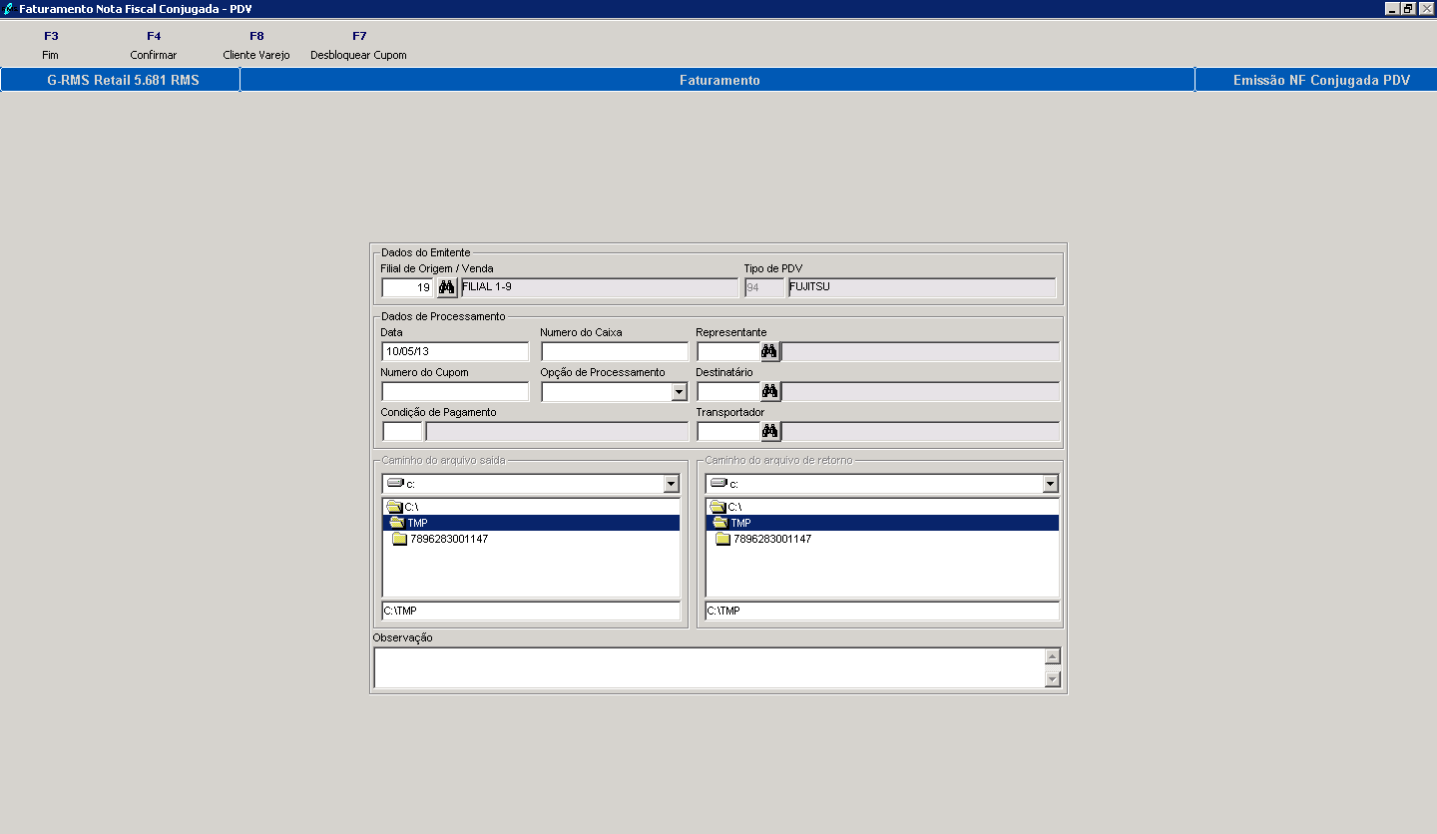Click the Numero do Cupom field
This screenshot has width=1437, height=834.
[455, 392]
